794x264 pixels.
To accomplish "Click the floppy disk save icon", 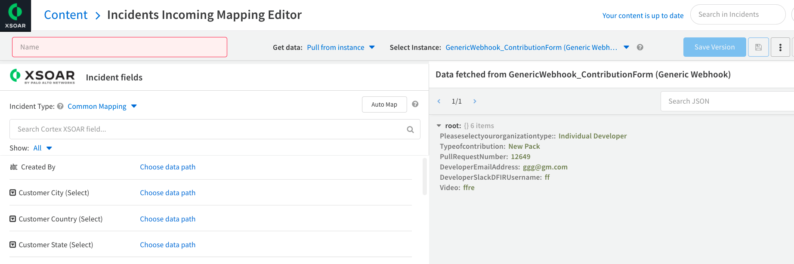I will tap(758, 47).
